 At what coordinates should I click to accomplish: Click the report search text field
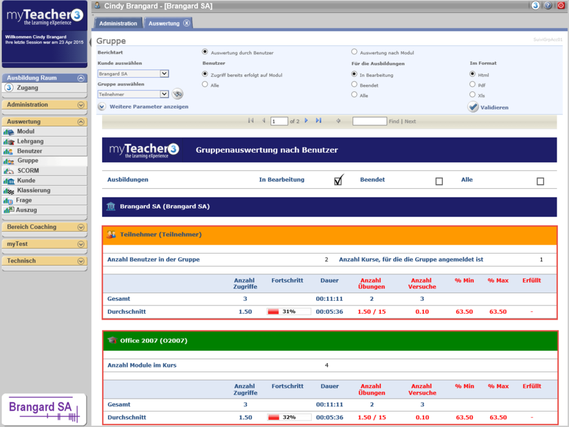(x=369, y=122)
